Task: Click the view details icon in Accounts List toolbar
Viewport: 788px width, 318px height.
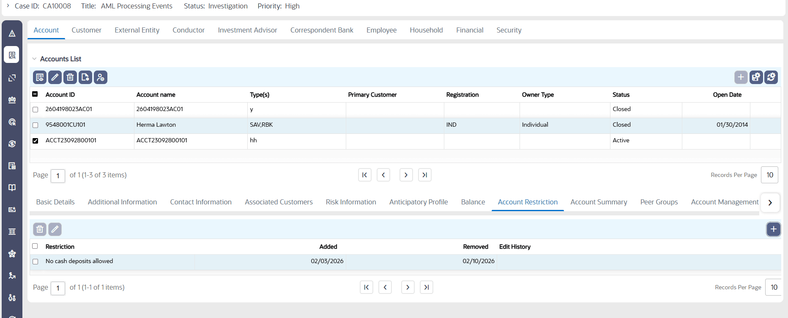Action: pos(40,77)
